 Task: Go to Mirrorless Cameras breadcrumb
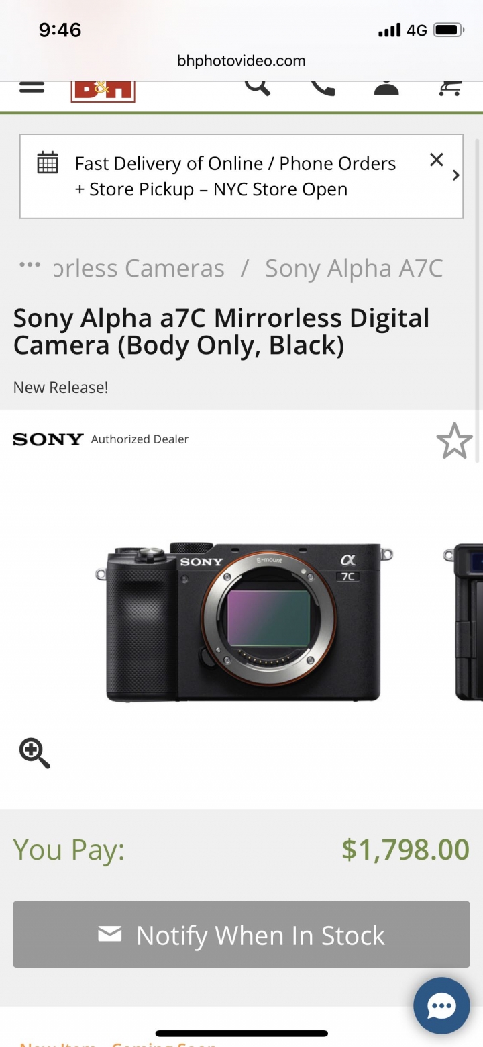pyautogui.click(x=138, y=268)
